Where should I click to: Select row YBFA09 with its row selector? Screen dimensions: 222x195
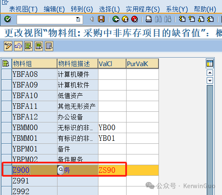7,85
